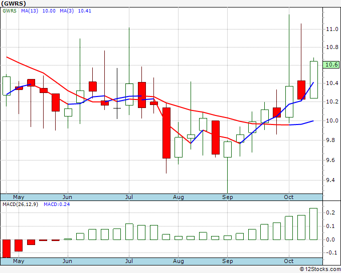The height and width of the screenshot is (273, 341).
Task: Click the May marker on price timeline
Action: tap(19, 197)
